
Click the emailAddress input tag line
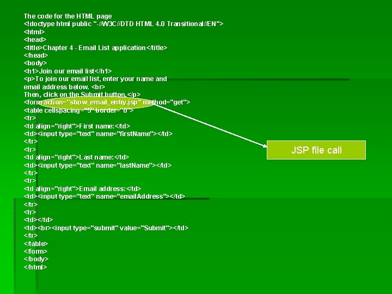105,196
